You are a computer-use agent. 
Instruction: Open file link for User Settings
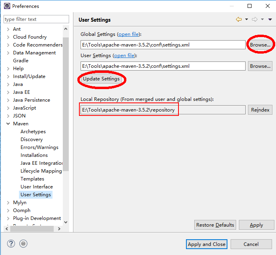124,56
